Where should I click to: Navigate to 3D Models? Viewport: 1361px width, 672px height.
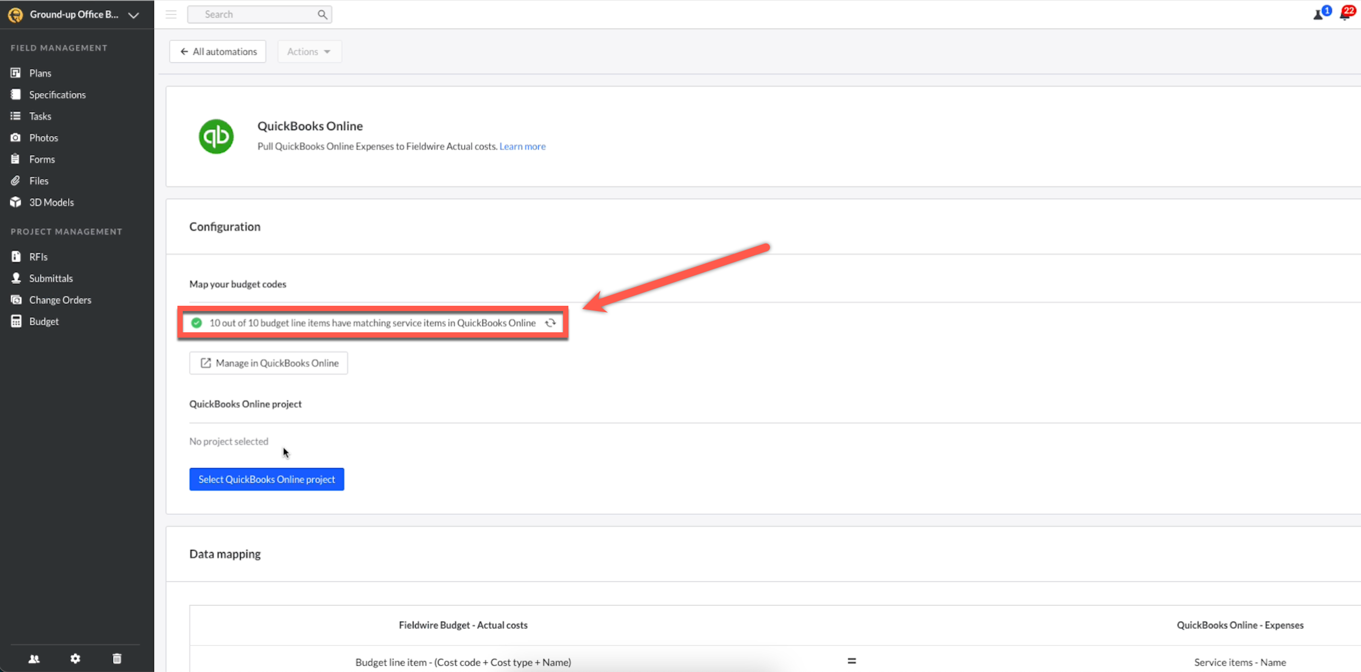pyautogui.click(x=51, y=202)
